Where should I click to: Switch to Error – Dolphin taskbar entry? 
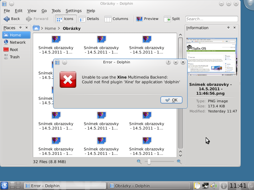pos(65,186)
